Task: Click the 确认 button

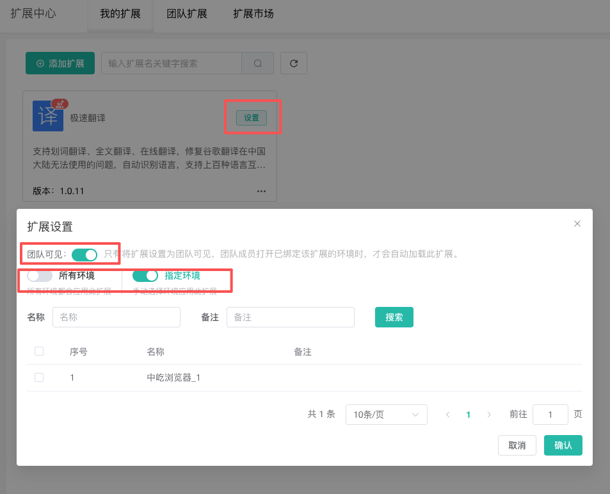Action: pyautogui.click(x=563, y=445)
